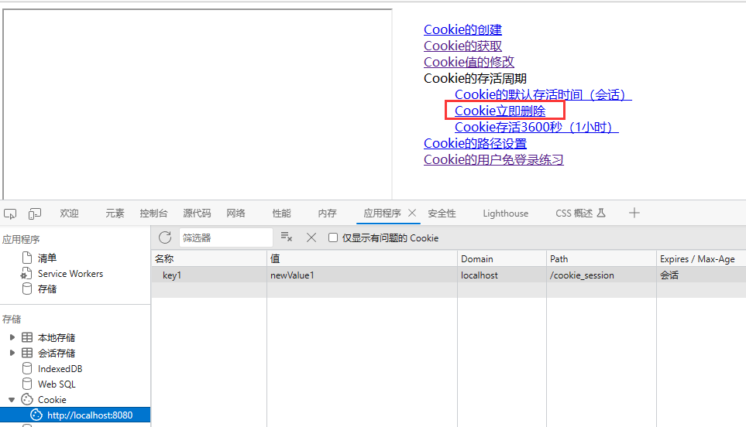The height and width of the screenshot is (427, 746).
Task: Select the /cookie_session path cell
Action: pos(601,275)
